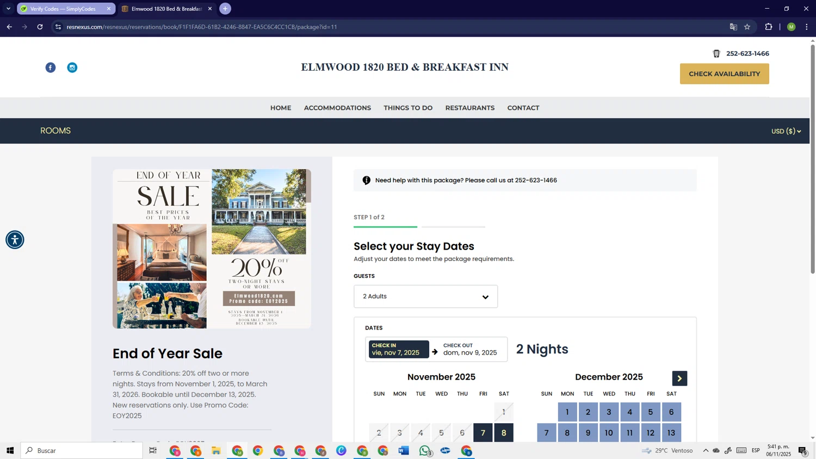Pick December 13 in the calendar
This screenshot has height=459, width=816.
pos(671,433)
